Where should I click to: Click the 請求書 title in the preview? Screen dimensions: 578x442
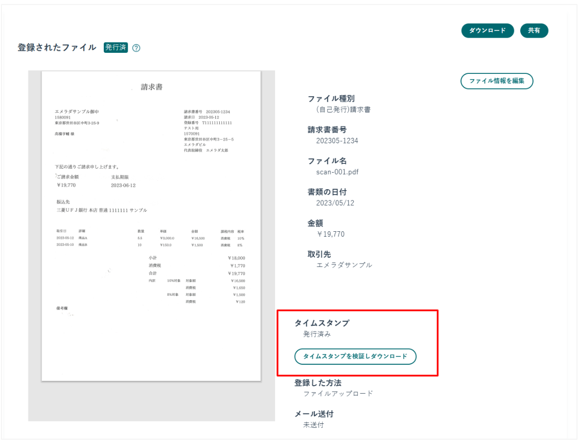click(152, 87)
